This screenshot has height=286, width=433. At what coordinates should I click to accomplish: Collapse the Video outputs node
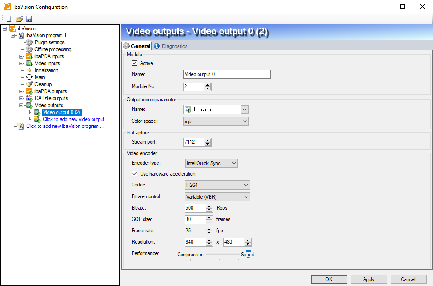coord(21,105)
